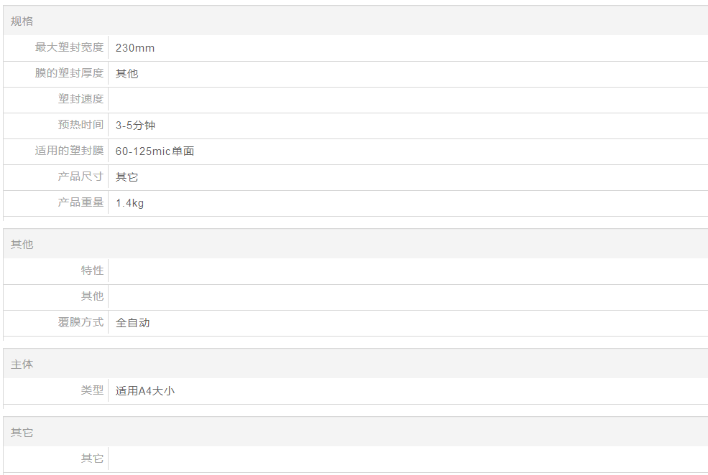Click the 适用A4大小 value
This screenshot has width=708, height=475.
145,391
